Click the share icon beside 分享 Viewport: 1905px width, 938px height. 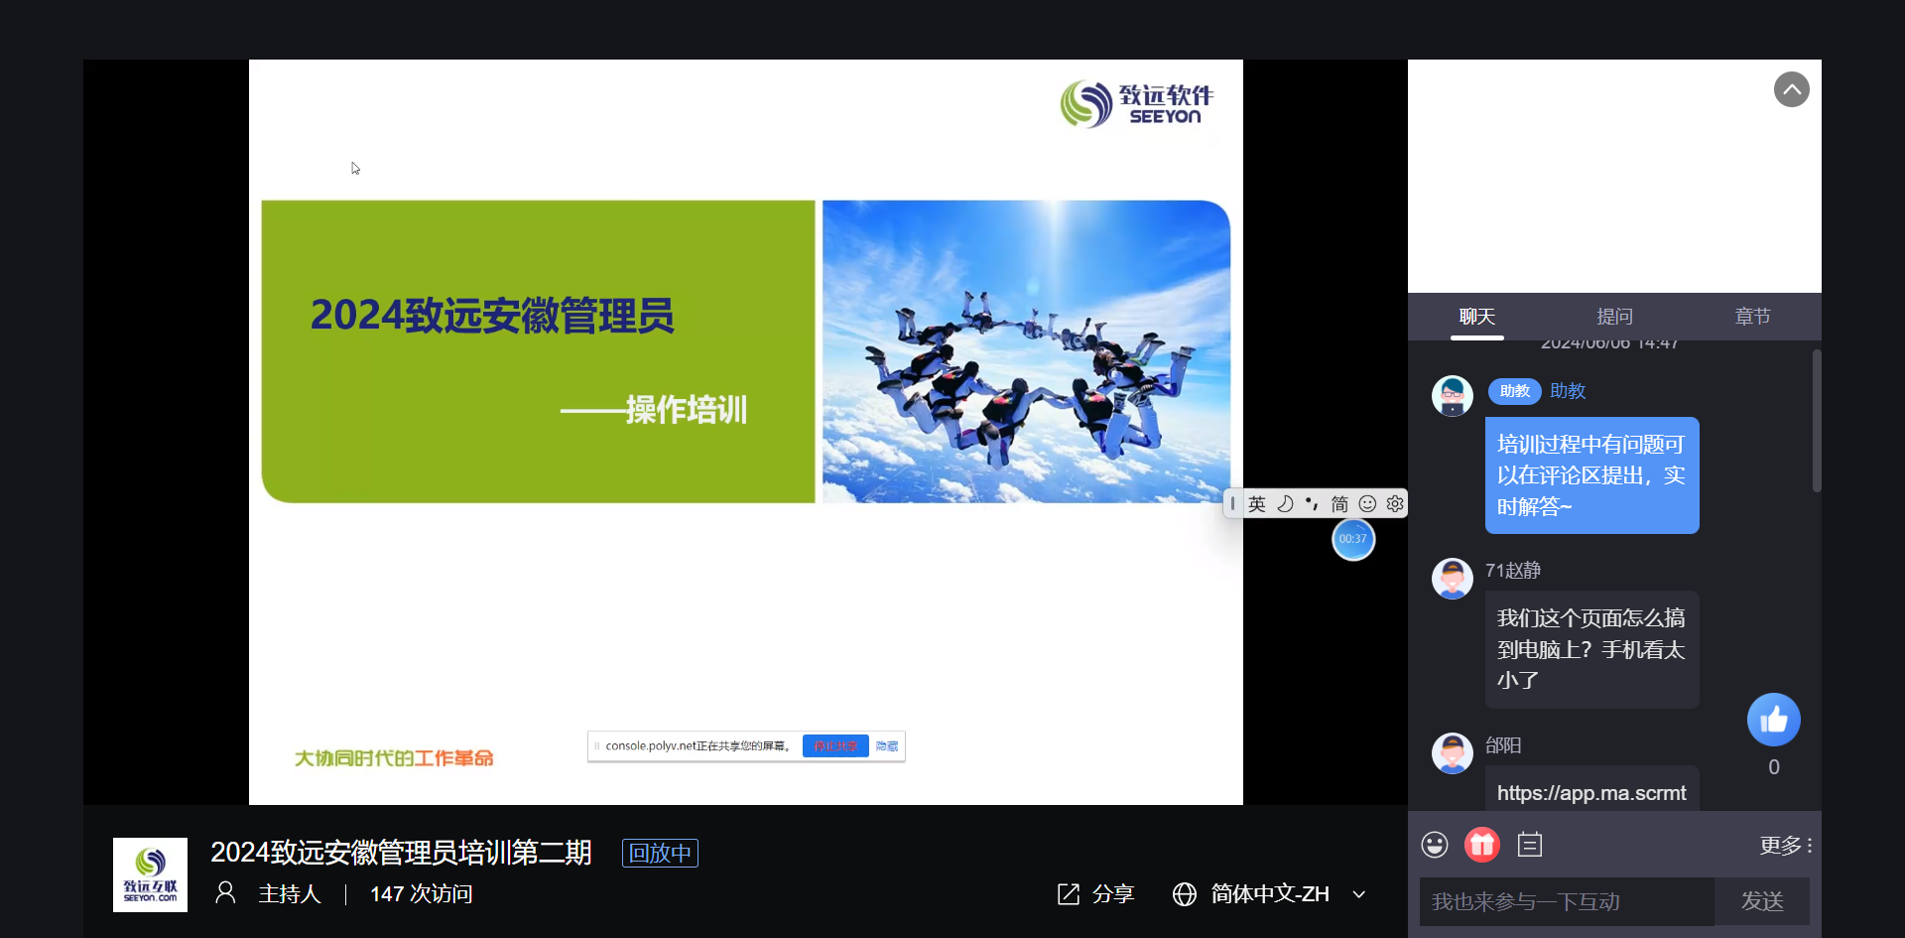click(x=1069, y=894)
